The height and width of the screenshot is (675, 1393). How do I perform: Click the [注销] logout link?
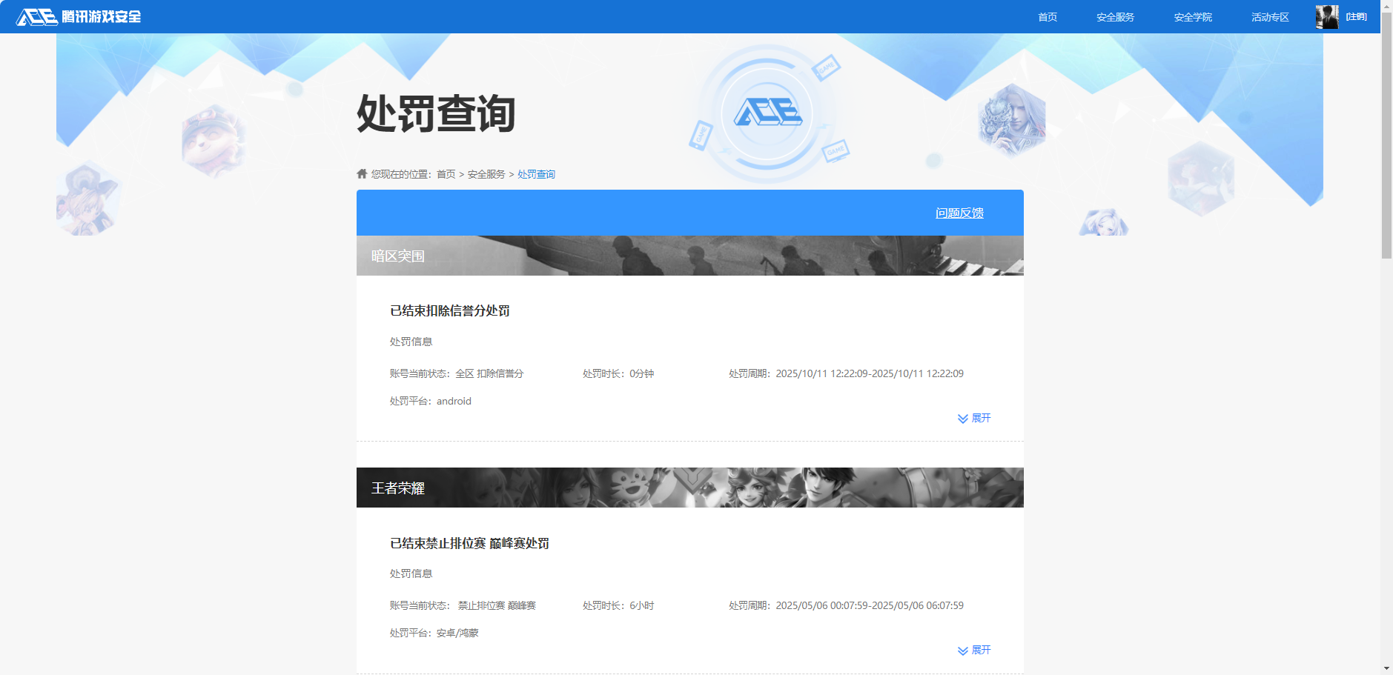[1357, 17]
